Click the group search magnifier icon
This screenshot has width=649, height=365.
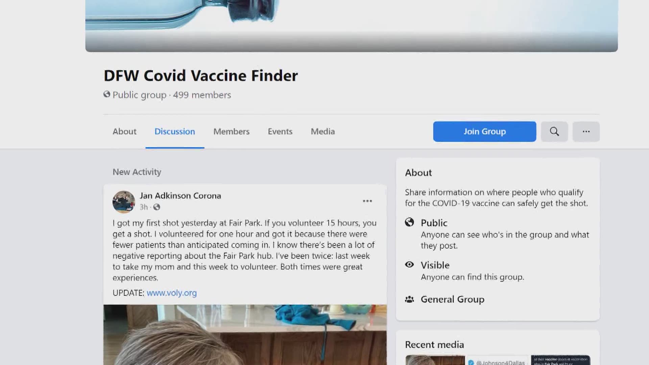[554, 131]
